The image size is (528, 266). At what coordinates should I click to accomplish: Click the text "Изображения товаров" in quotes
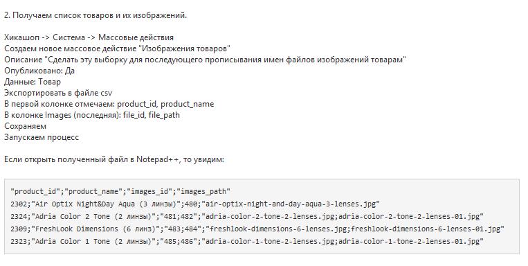coord(184,48)
